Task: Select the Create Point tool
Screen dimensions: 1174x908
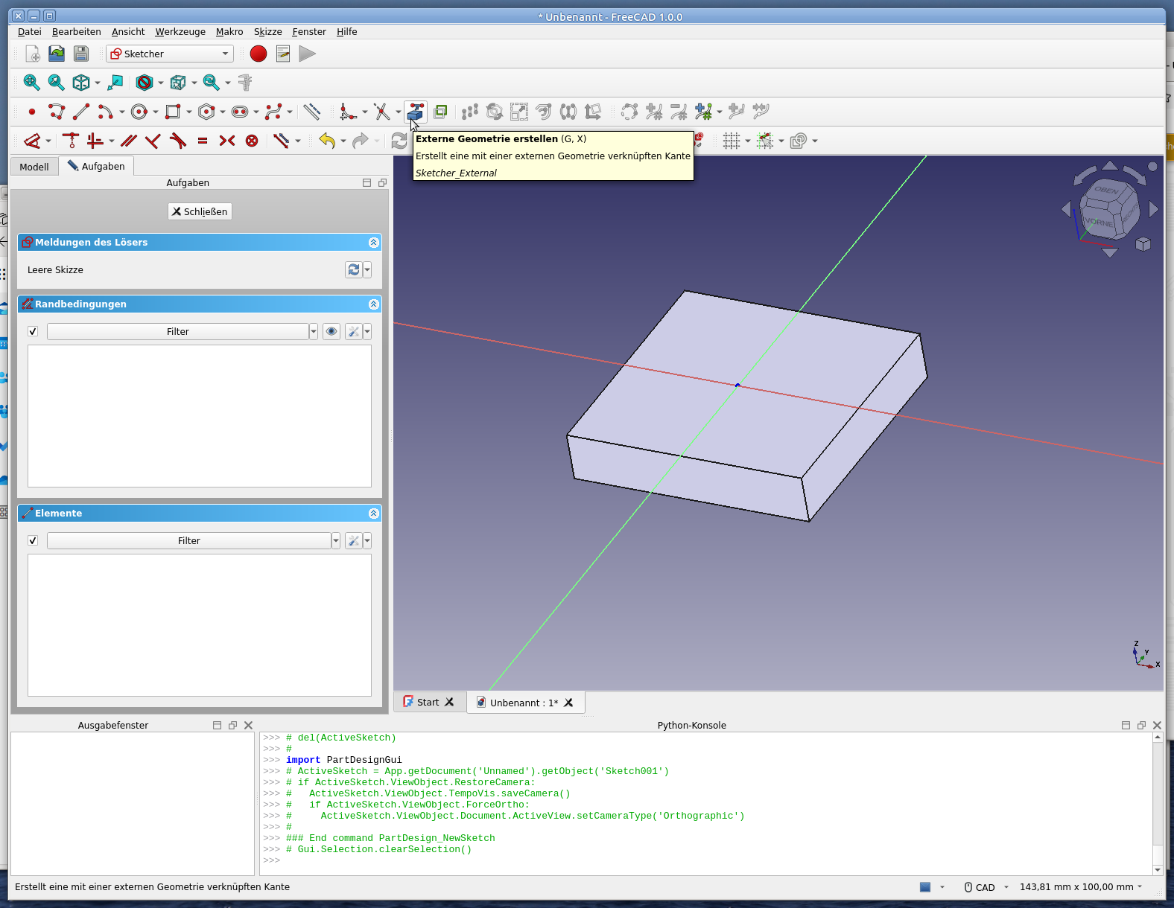Action: tap(31, 112)
